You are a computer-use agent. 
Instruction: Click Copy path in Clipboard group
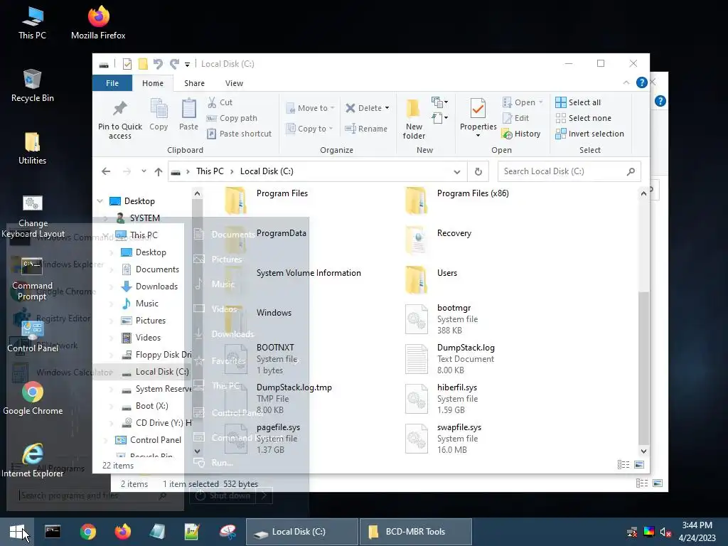pyautogui.click(x=232, y=118)
